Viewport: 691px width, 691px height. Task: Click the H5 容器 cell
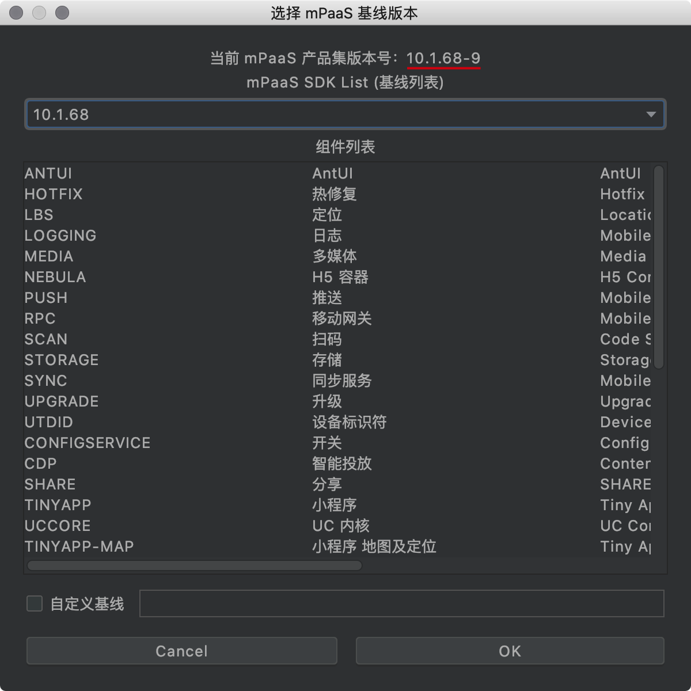point(340,277)
